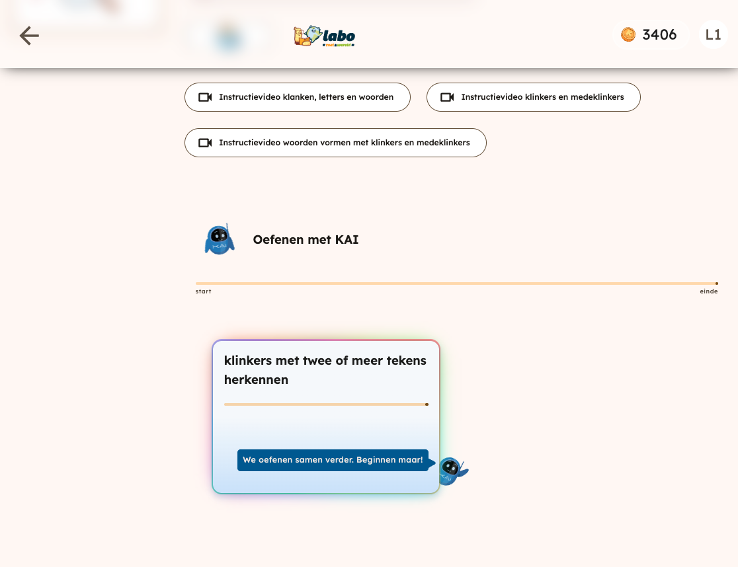
Task: Click camera icon on woorden vormen video
Action: pos(205,143)
